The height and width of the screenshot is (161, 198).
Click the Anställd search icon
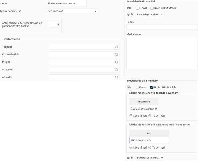point(116,77)
